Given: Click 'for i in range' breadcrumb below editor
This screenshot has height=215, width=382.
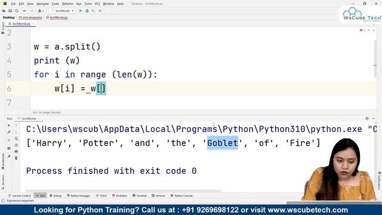Looking at the screenshot, I should [47, 112].
